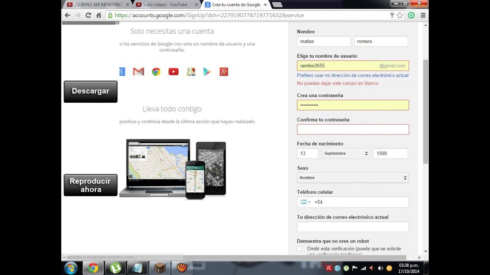Open the baseball glove taskbar icon
The image size is (490, 275).
coord(182,268)
